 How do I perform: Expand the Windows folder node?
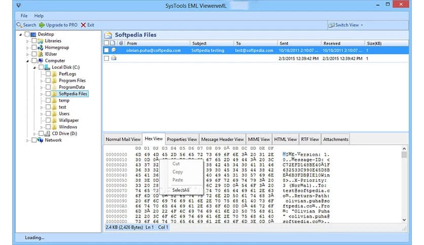pos(42,127)
